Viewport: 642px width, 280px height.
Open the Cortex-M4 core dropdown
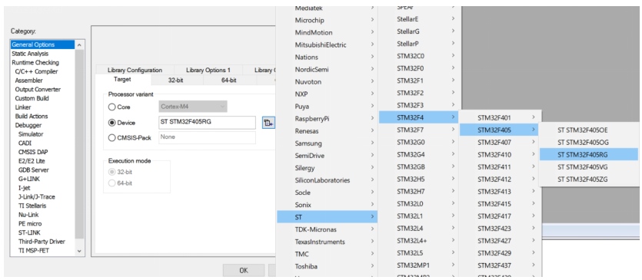tap(193, 107)
